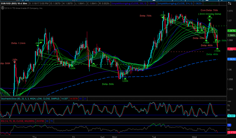236x138 pixels.
Task: Click the Thu label on the time axis
Action: pyautogui.click(x=34, y=137)
